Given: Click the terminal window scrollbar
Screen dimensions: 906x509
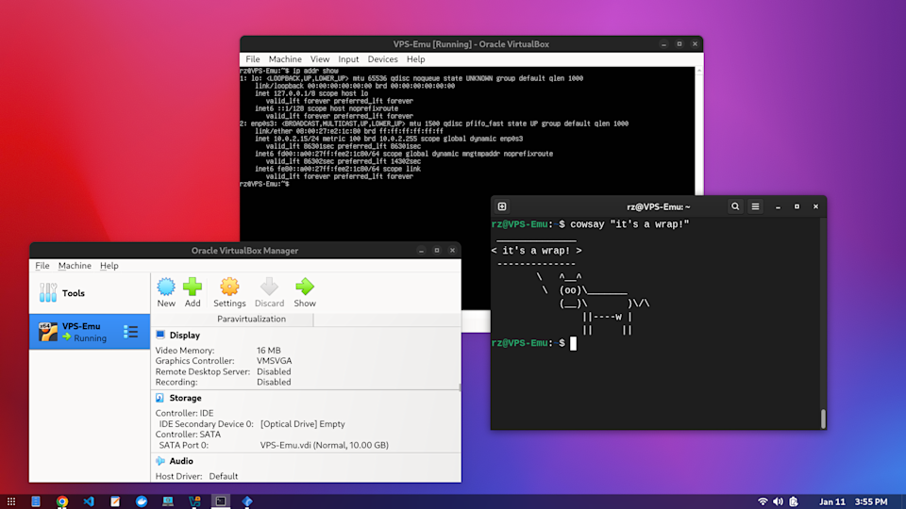Looking at the screenshot, I should (823, 419).
